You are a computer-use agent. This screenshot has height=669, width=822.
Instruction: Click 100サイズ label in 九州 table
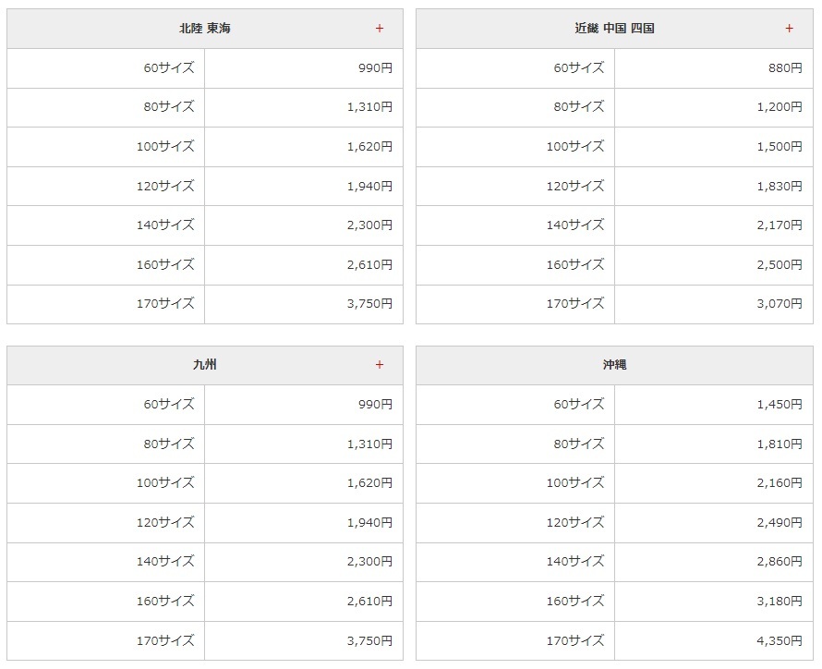[165, 482]
